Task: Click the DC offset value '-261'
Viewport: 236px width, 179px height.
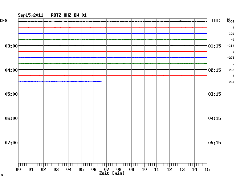Action: [231, 82]
